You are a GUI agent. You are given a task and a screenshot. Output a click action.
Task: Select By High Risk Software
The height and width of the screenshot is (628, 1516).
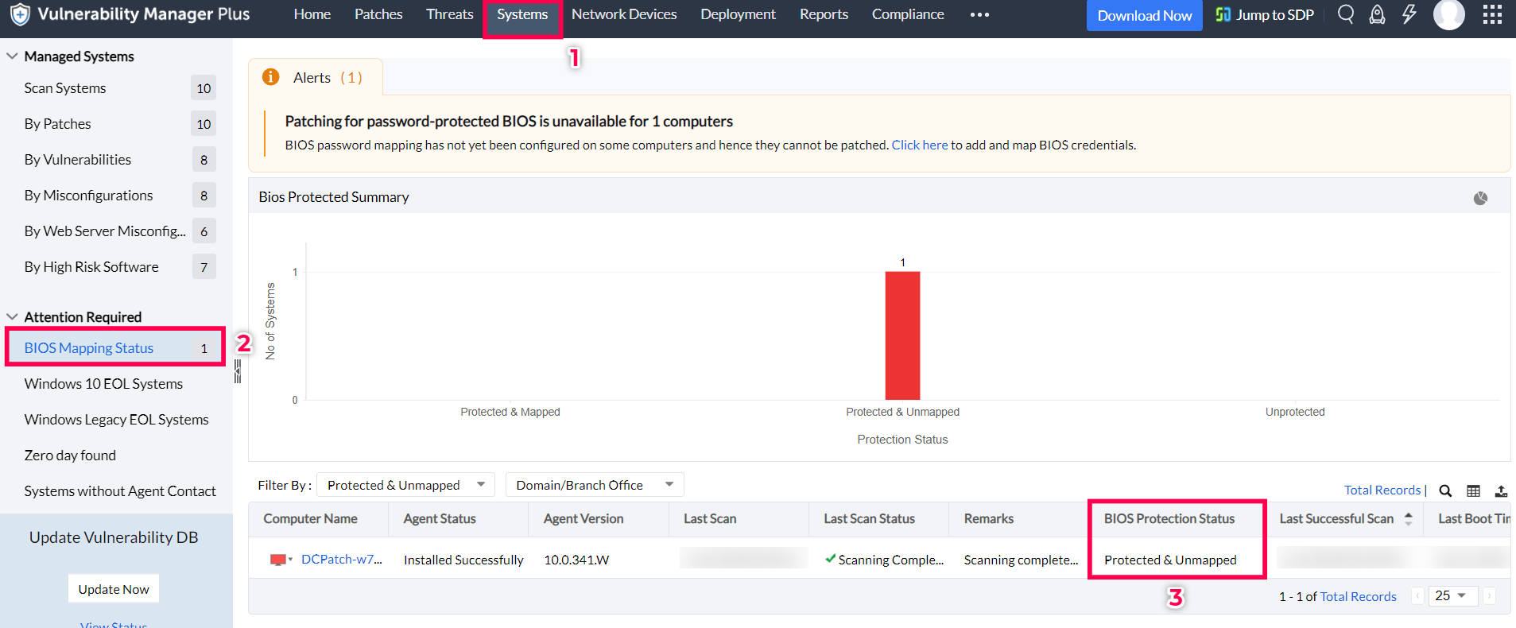pos(91,267)
